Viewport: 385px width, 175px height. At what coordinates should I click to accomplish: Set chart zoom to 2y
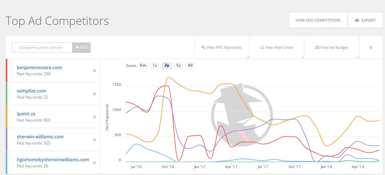[x=167, y=66]
